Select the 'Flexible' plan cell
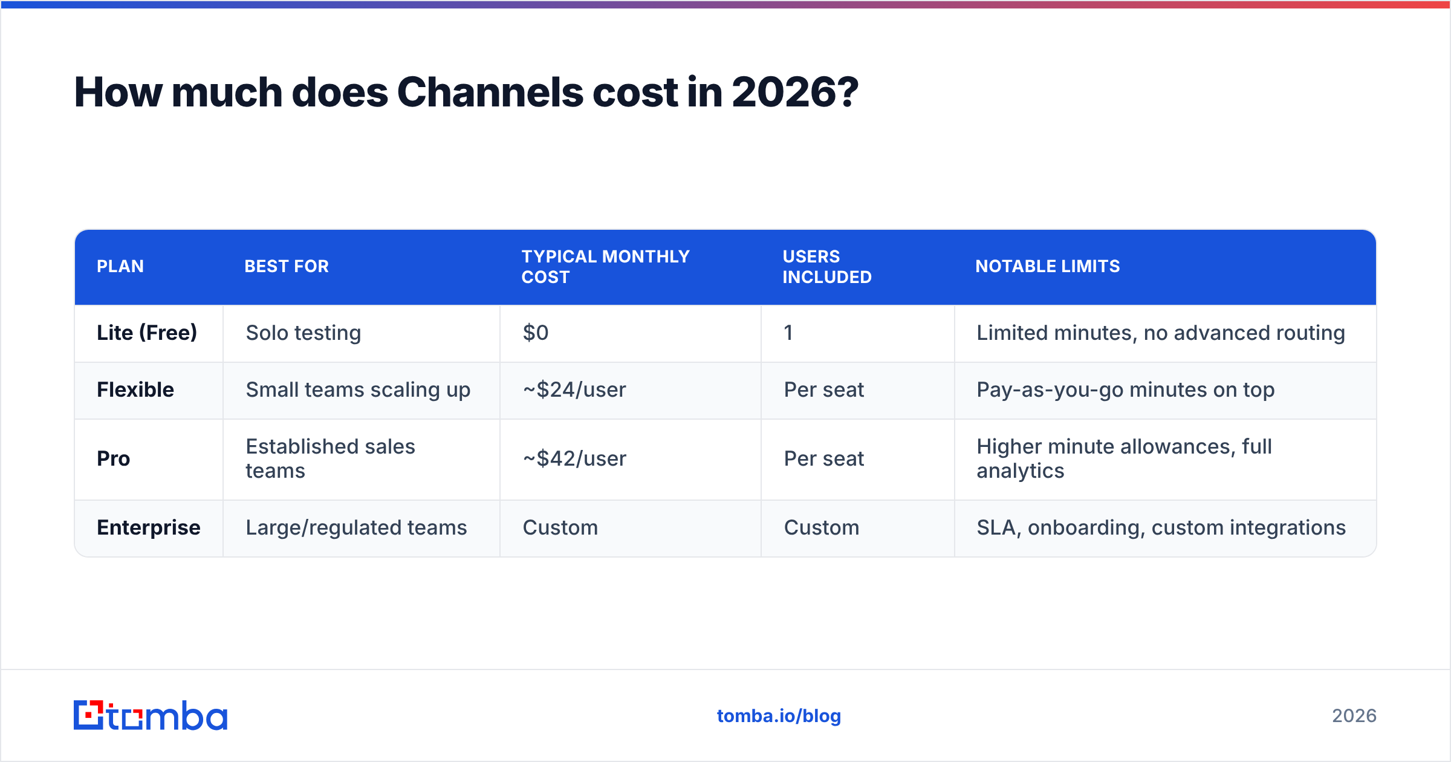Screen dimensions: 1451x762 click(x=149, y=390)
